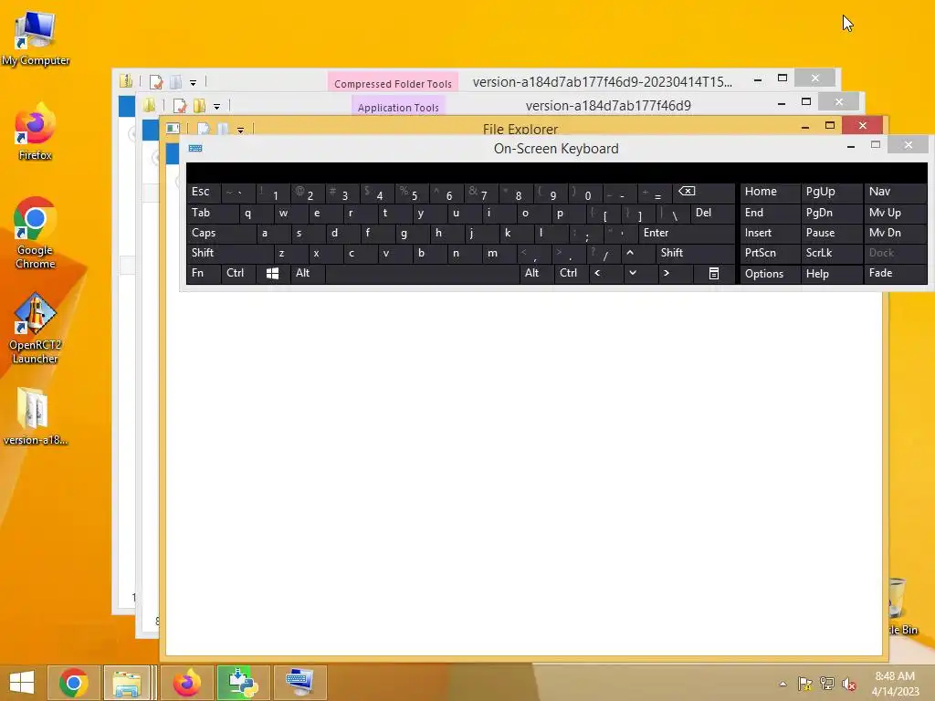Tap the Windows logo key on keyboard
Screen dimensions: 935x701
pyautogui.click(x=272, y=274)
